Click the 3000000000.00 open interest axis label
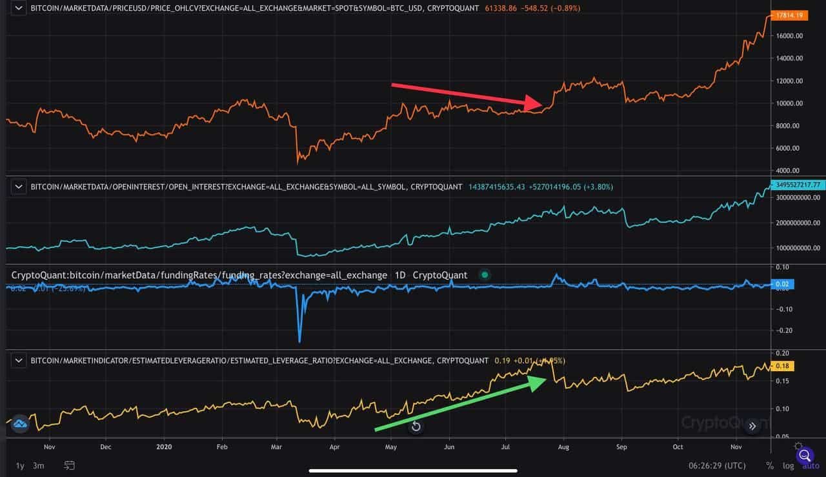This screenshot has height=477, width=826. click(x=798, y=199)
